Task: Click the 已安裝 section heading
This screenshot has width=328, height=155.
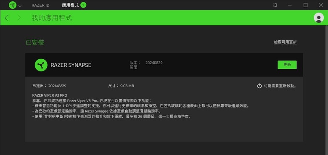Action: pyautogui.click(x=35, y=42)
